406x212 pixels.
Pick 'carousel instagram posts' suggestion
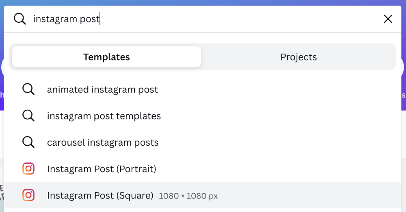pos(103,143)
